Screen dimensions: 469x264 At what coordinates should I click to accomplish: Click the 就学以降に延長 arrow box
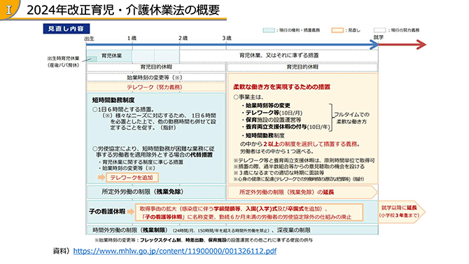click(401, 211)
